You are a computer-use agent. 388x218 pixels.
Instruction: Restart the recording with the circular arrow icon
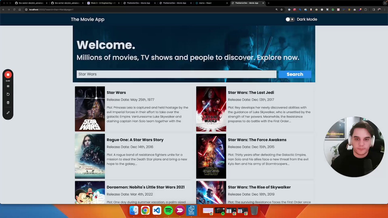(8, 94)
